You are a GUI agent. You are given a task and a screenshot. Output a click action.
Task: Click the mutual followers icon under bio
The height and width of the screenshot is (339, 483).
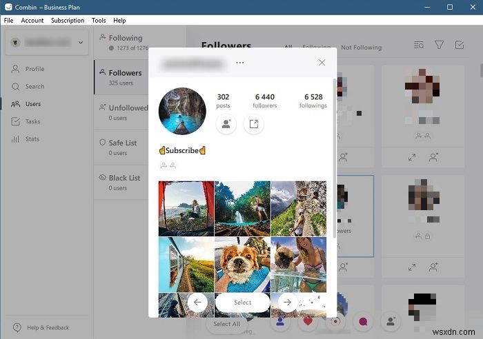168,165
